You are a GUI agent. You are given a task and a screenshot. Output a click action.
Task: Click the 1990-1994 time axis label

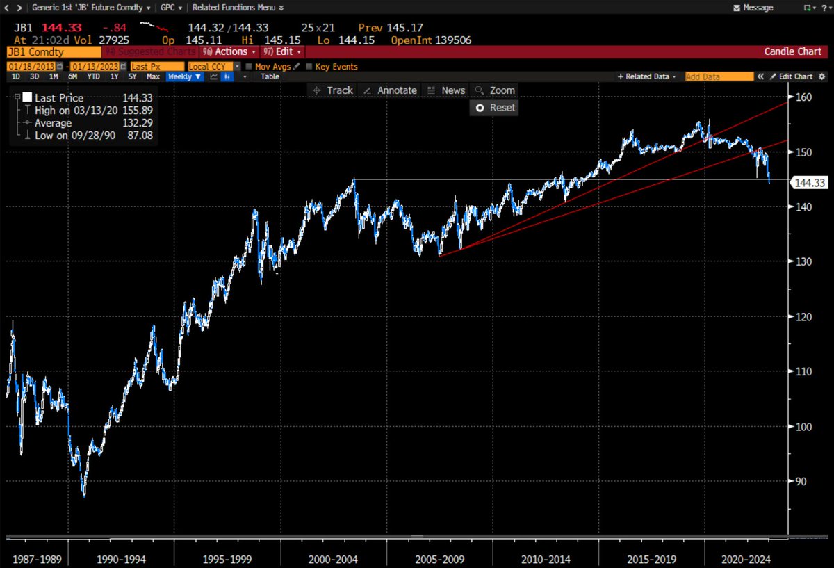coord(120,558)
